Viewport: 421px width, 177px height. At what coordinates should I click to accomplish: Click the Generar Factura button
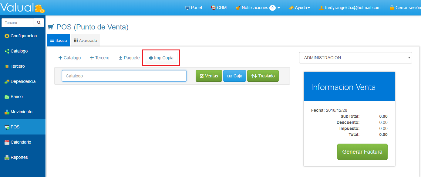(362, 152)
